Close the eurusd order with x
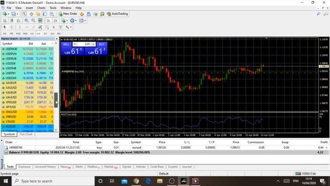The height and width of the screenshot is (186, 330). [x=326, y=148]
